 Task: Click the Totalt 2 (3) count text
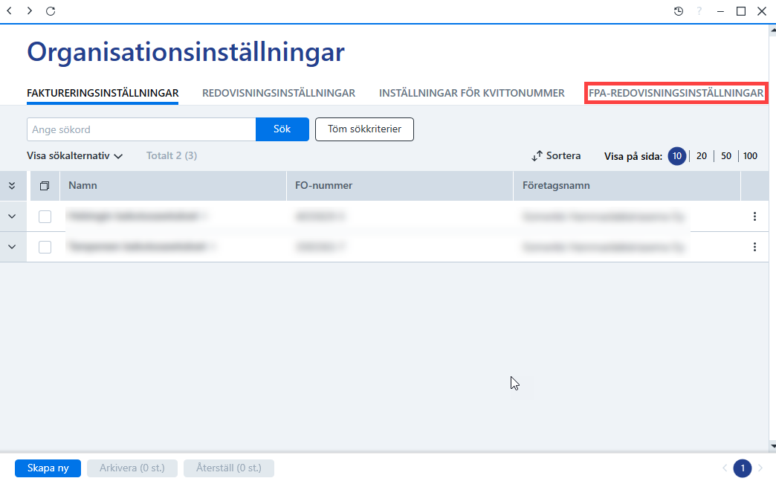[172, 156]
